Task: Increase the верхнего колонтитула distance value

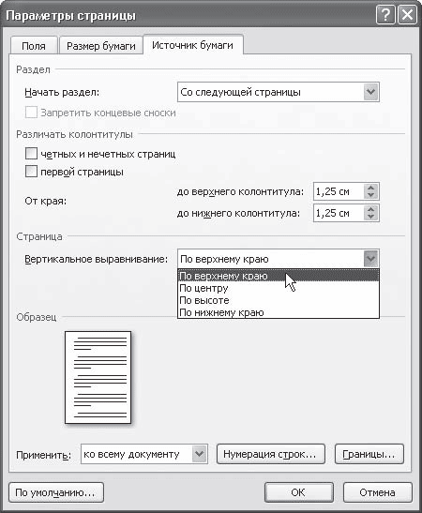Action: [370, 189]
